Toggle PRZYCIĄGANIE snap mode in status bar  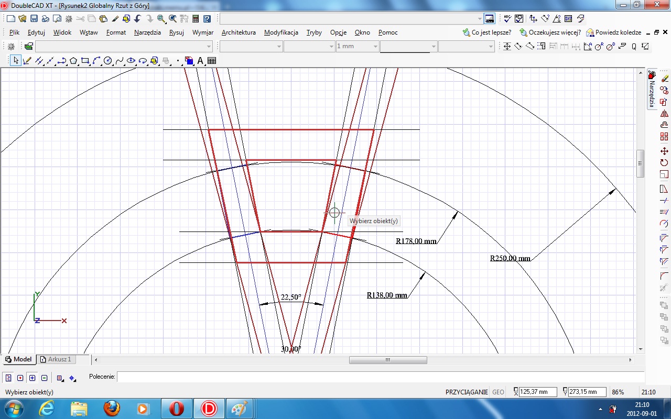coord(466,392)
